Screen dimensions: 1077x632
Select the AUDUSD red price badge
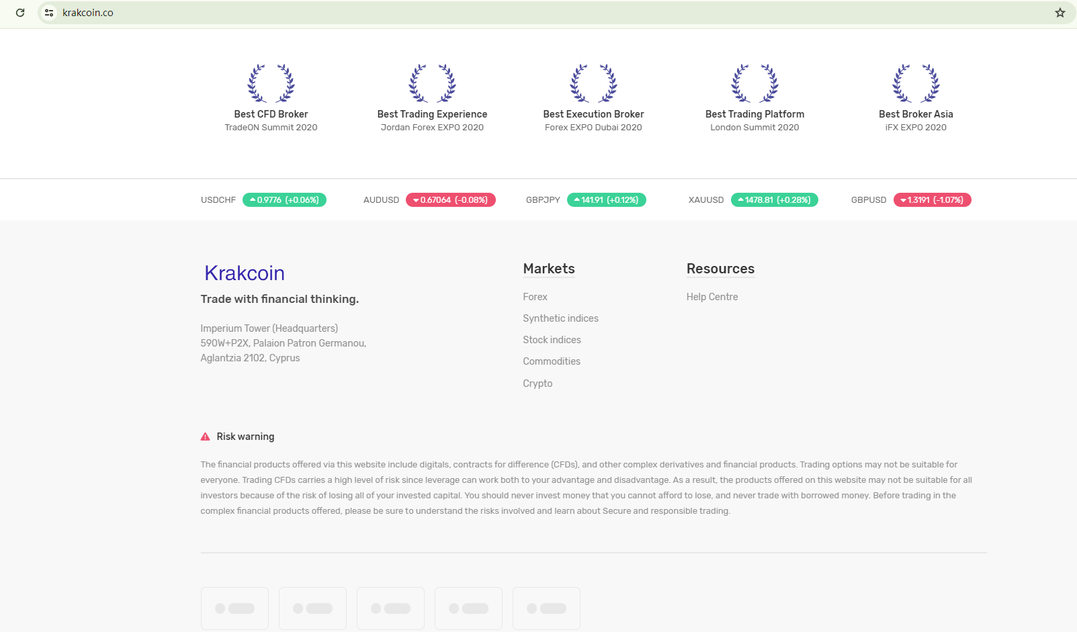point(450,200)
